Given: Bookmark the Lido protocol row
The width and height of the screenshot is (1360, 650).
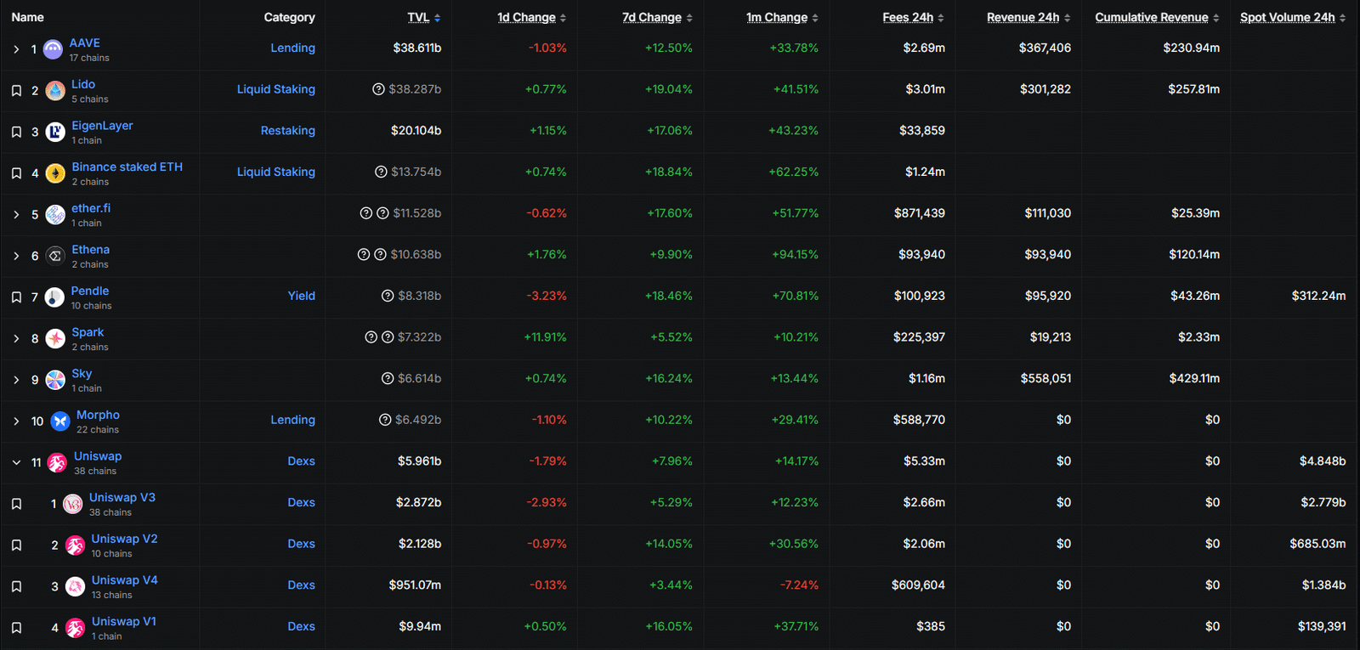Looking at the screenshot, I should [16, 91].
